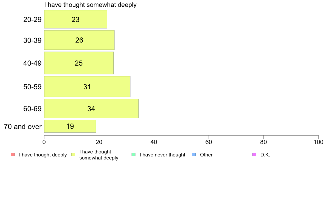The height and width of the screenshot is (202, 326).
Task: Click the chart title 'I have thought somewhat deeply'
Action: click(x=90, y=5)
